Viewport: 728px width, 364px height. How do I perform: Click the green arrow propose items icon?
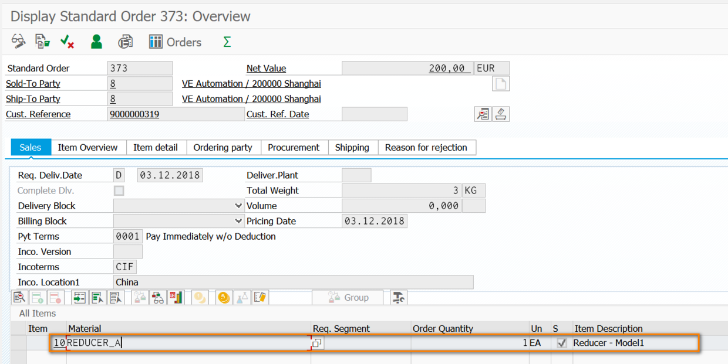[x=79, y=298]
